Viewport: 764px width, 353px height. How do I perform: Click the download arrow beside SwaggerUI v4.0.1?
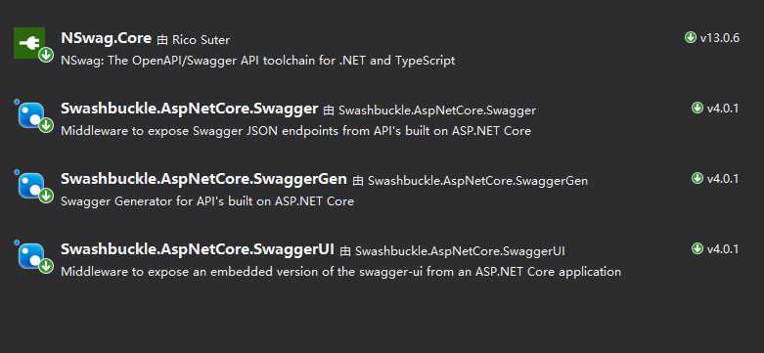697,249
